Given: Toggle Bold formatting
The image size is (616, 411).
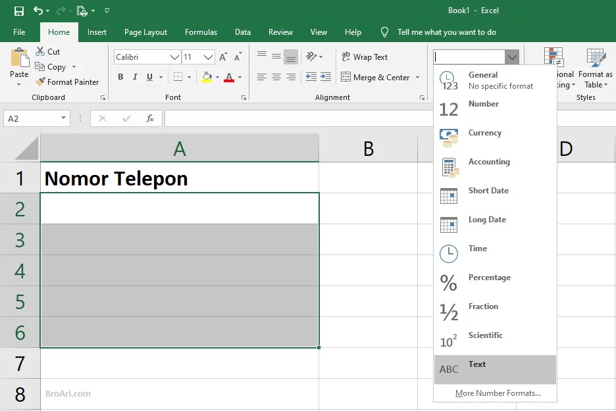Looking at the screenshot, I should click(120, 77).
